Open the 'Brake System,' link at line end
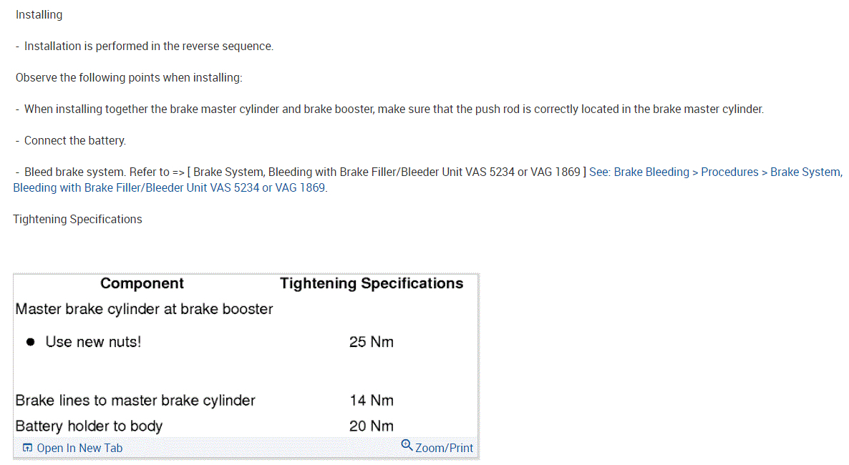 point(806,172)
